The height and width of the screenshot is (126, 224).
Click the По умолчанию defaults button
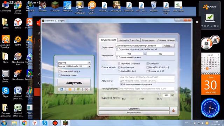[134, 112]
